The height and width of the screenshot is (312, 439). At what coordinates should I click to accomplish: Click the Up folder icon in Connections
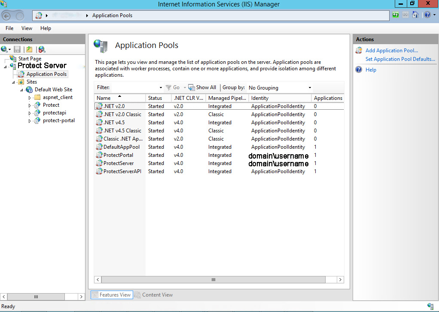29,49
